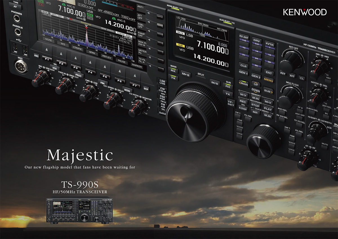Tap the XIT key
Viewport: 338px width, 239px height.
pyautogui.click(x=292, y=75)
